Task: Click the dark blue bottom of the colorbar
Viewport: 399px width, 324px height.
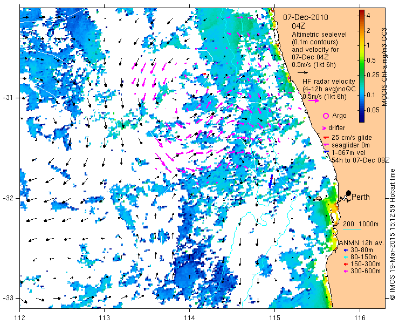Action: tap(362, 120)
